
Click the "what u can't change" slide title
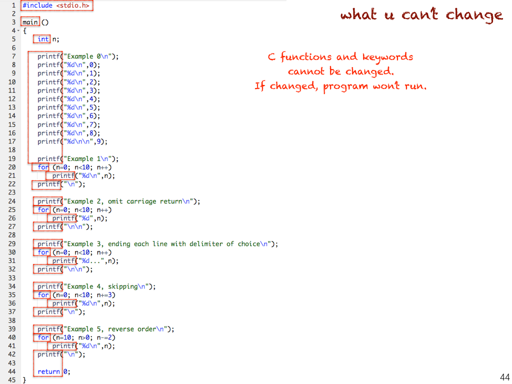pyautogui.click(x=421, y=15)
